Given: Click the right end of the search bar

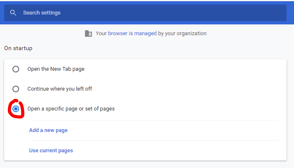Looking at the screenshot, I should 278,13.
